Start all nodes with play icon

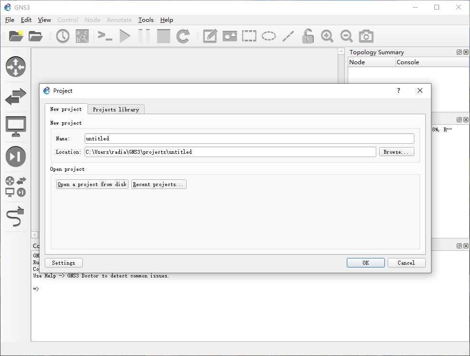pyautogui.click(x=125, y=36)
